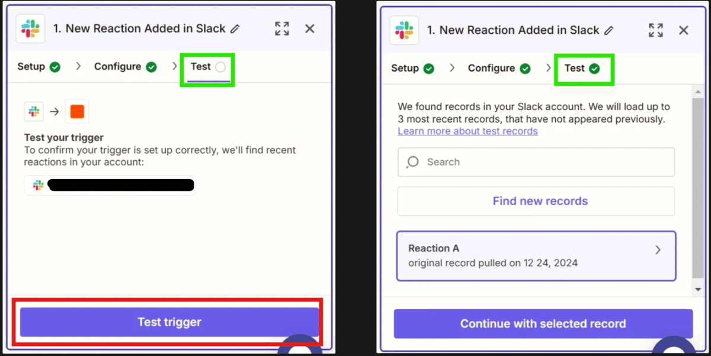Click the orange app icon in the trigger flow

click(77, 111)
